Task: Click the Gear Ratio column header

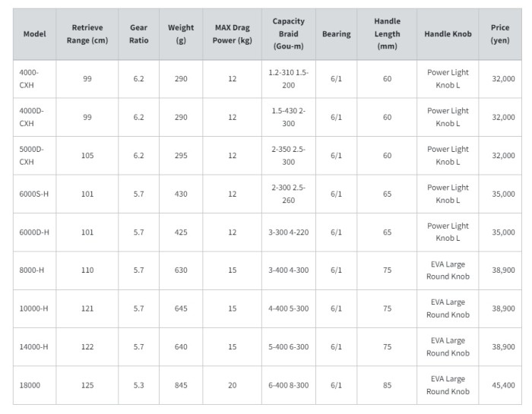Action: pyautogui.click(x=139, y=34)
